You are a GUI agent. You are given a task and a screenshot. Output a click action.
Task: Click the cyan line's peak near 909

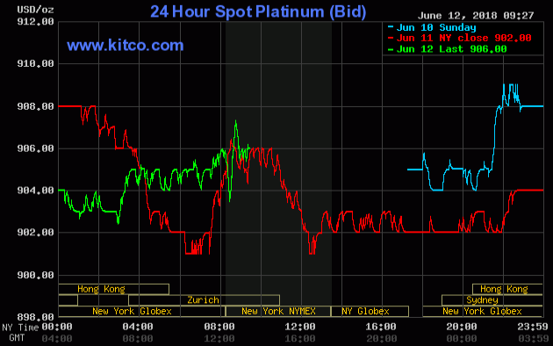[x=512, y=84]
